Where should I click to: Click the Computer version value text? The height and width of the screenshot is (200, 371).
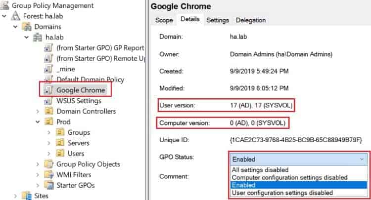tap(258, 123)
